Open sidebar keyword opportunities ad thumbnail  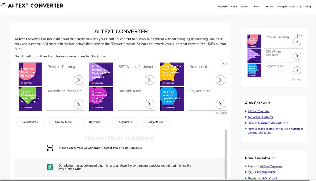(x=254, y=70)
